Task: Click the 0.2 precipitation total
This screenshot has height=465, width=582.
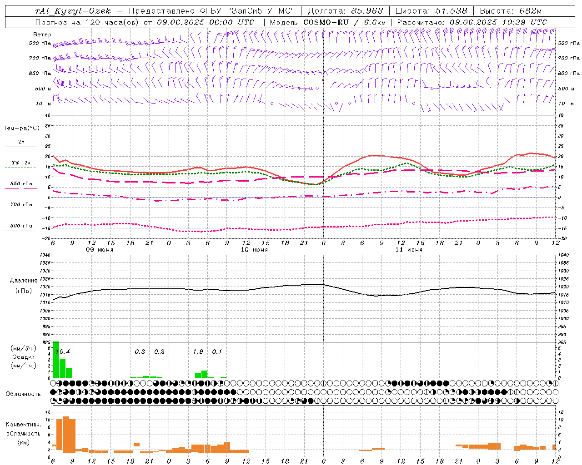Action: point(159,352)
